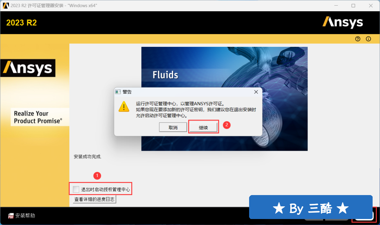Click Realize Your Product Promise text
Viewport: 380px width, 225px height.
tap(38, 117)
